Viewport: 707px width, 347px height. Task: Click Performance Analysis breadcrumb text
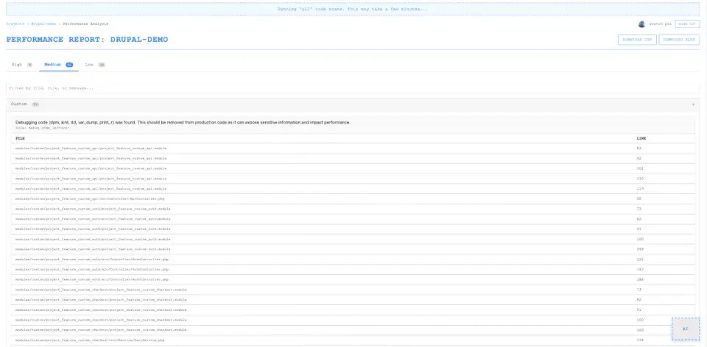click(85, 24)
